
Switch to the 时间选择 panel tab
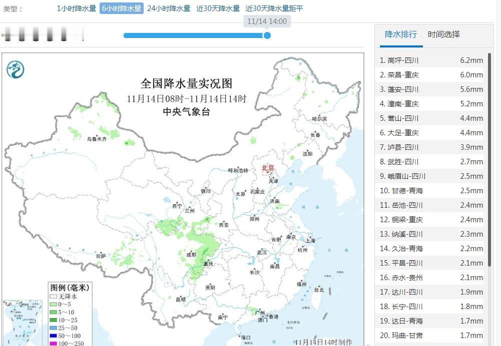pos(444,35)
